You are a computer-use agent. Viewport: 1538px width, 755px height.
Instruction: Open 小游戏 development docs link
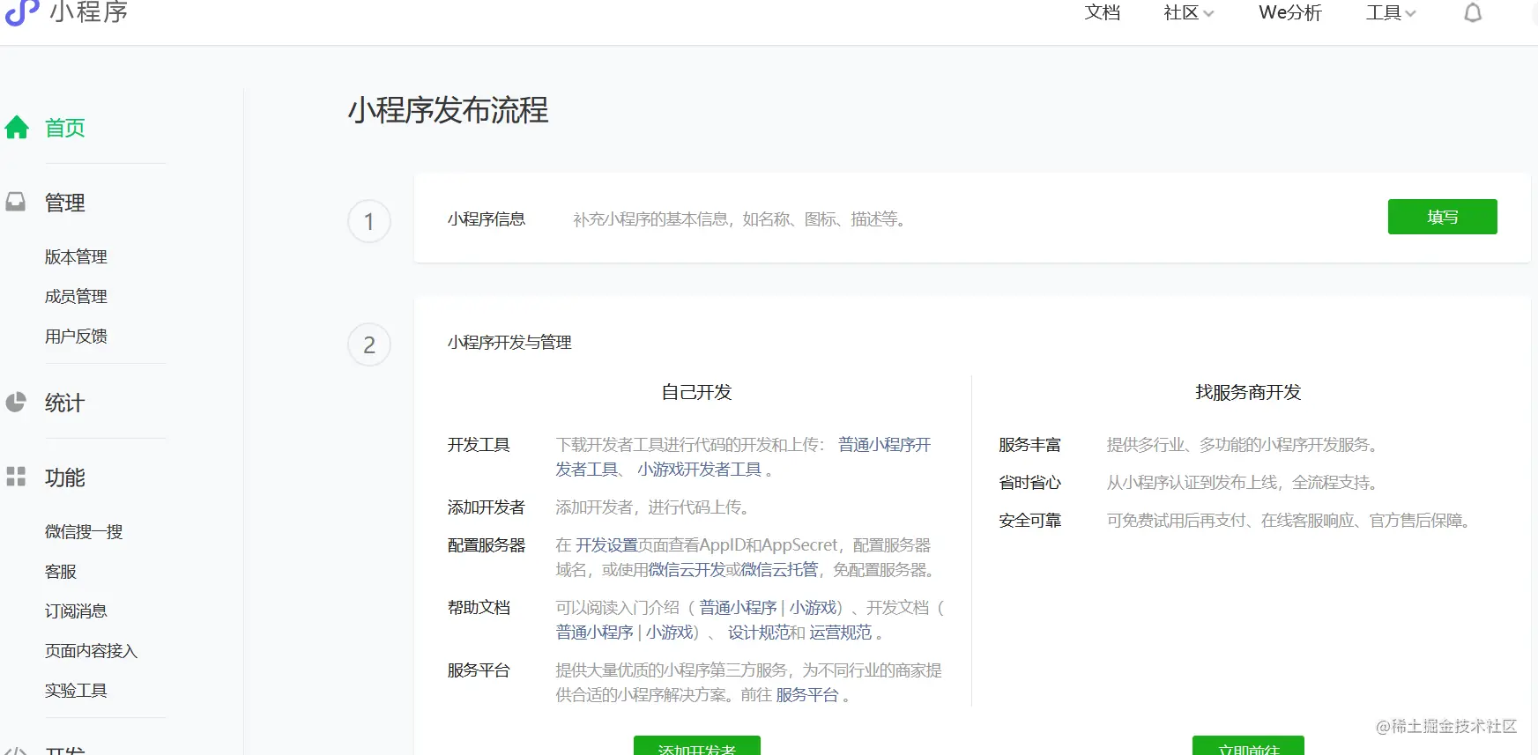click(669, 633)
